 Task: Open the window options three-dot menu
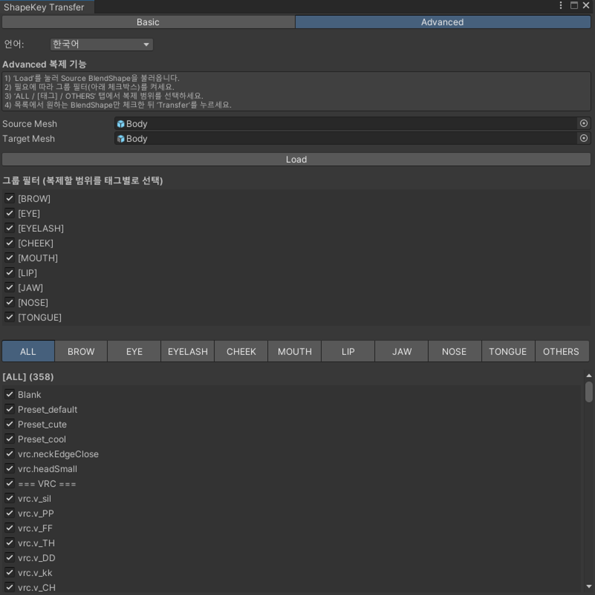[x=560, y=5]
